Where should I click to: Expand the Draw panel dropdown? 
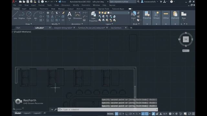click(x=28, y=24)
